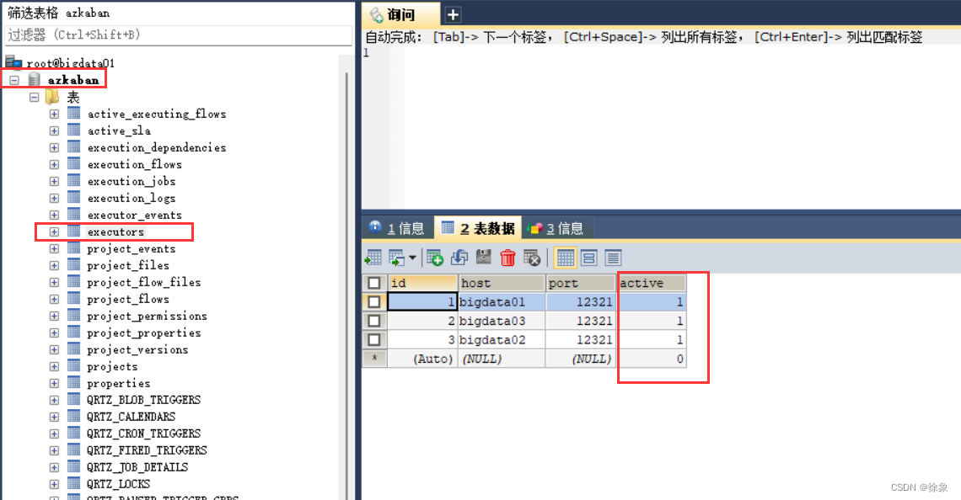Click the root@bigdata01 server connection icon

tap(13, 61)
